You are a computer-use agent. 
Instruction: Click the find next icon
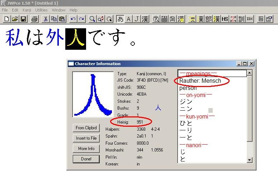coord(109,19)
